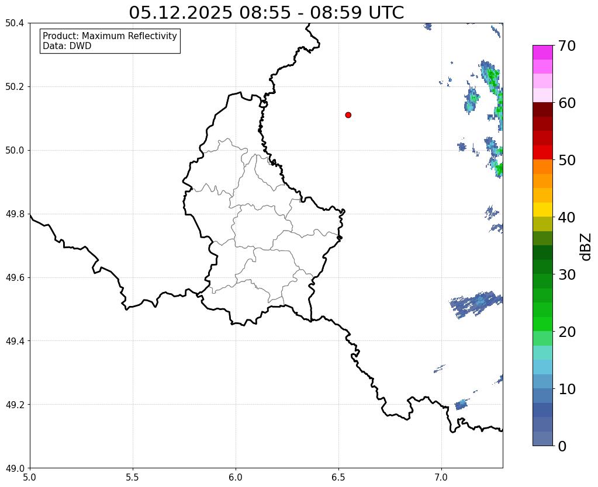
Task: Click the bright green swatch above 20
Action: [x=542, y=324]
